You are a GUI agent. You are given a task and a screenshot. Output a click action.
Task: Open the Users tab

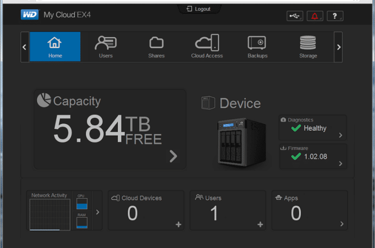(106, 47)
